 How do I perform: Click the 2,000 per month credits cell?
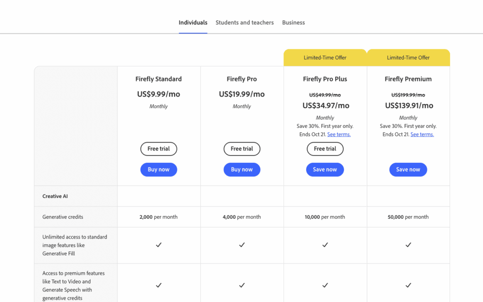click(158, 217)
